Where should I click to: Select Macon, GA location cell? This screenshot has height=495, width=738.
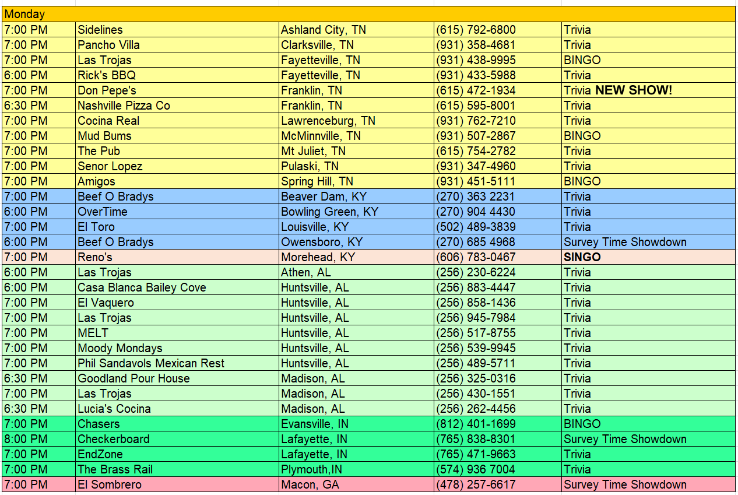point(356,485)
